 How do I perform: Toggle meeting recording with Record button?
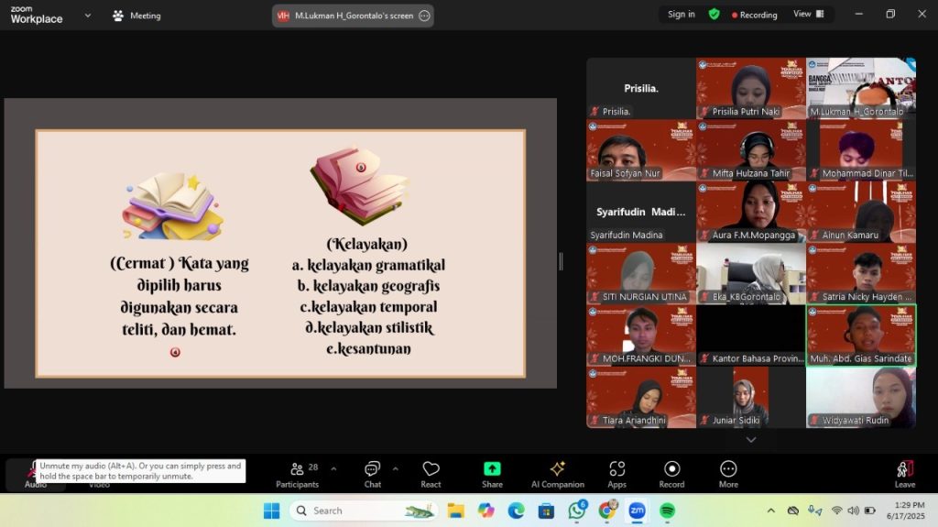coord(671,474)
